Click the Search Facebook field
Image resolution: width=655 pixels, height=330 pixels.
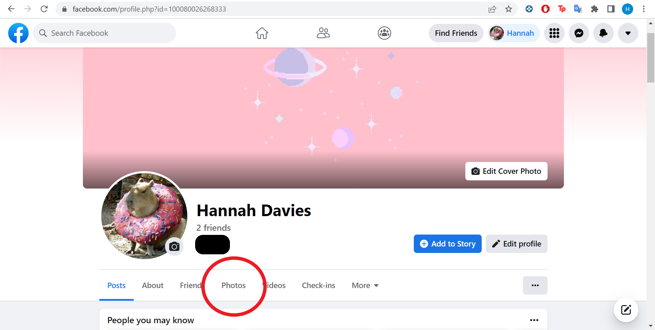[x=104, y=33]
